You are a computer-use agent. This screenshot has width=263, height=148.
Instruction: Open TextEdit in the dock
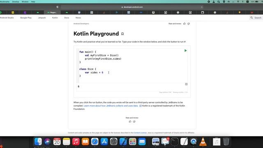pos(184,141)
